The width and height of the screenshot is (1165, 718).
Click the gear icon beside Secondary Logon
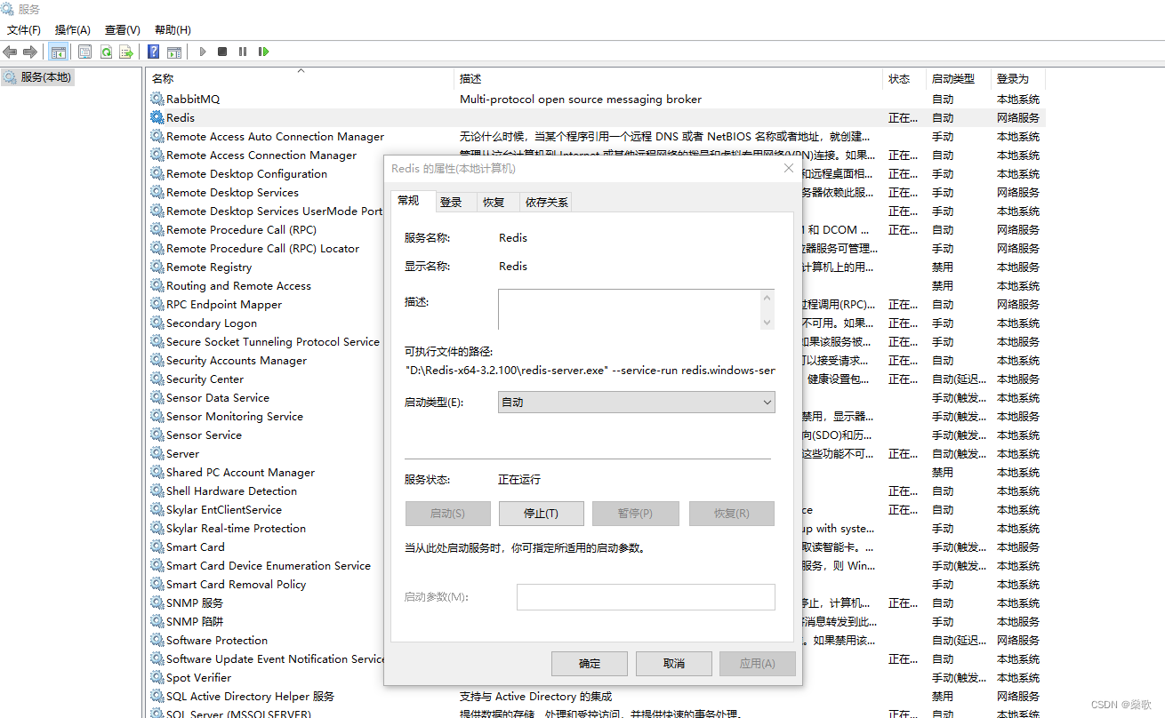click(x=157, y=323)
